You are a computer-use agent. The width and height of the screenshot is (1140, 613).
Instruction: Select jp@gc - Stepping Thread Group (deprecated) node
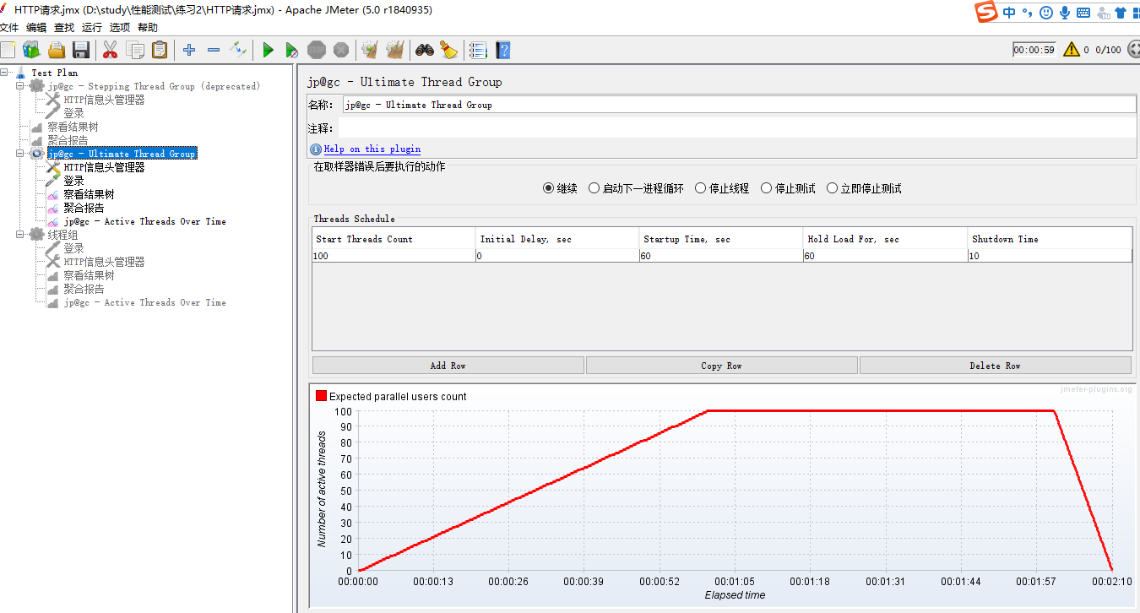click(154, 86)
